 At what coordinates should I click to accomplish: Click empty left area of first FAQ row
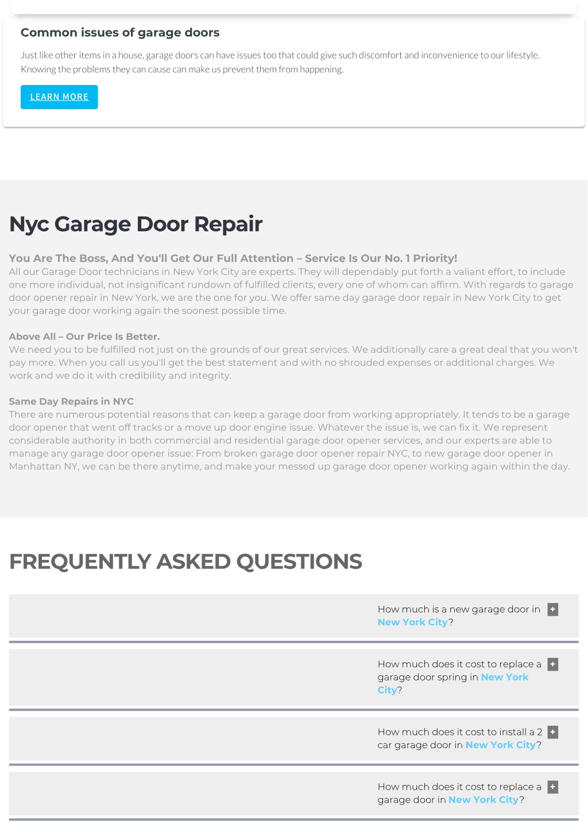pos(189,616)
